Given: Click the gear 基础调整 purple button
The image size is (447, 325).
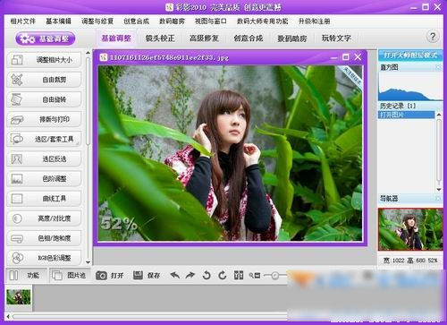Looking at the screenshot, I should (x=45, y=38).
